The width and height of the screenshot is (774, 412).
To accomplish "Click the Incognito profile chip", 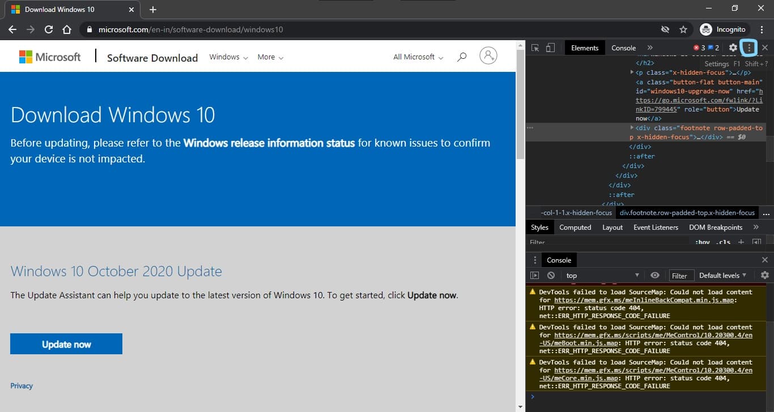I will (x=724, y=29).
